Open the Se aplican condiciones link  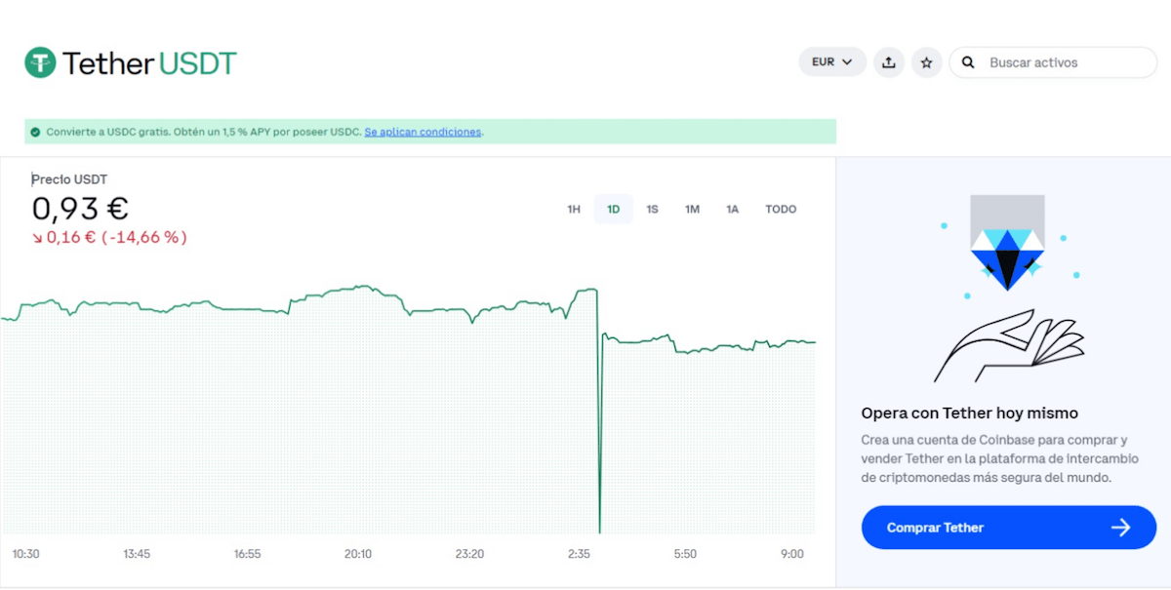[x=423, y=132]
